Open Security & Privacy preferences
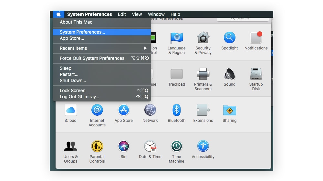Image resolution: width=323 pixels, height=181 pixels. point(203,43)
